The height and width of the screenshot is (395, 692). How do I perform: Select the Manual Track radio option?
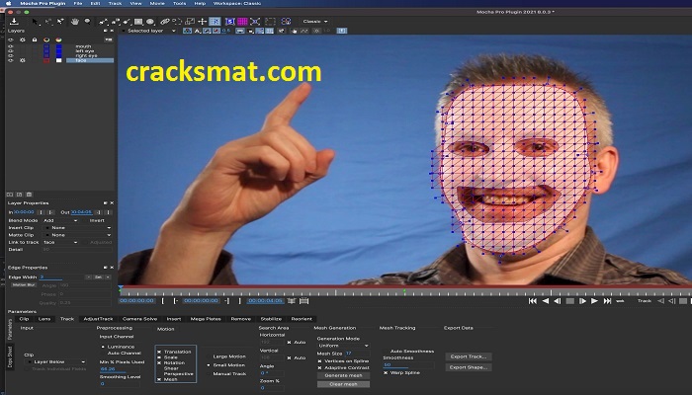coord(209,374)
